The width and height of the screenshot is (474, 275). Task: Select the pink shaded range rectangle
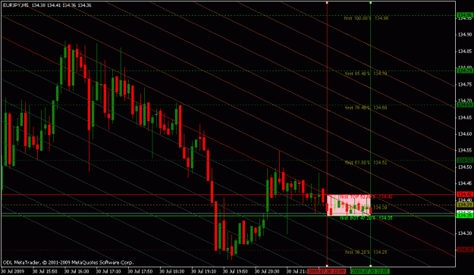click(x=349, y=205)
